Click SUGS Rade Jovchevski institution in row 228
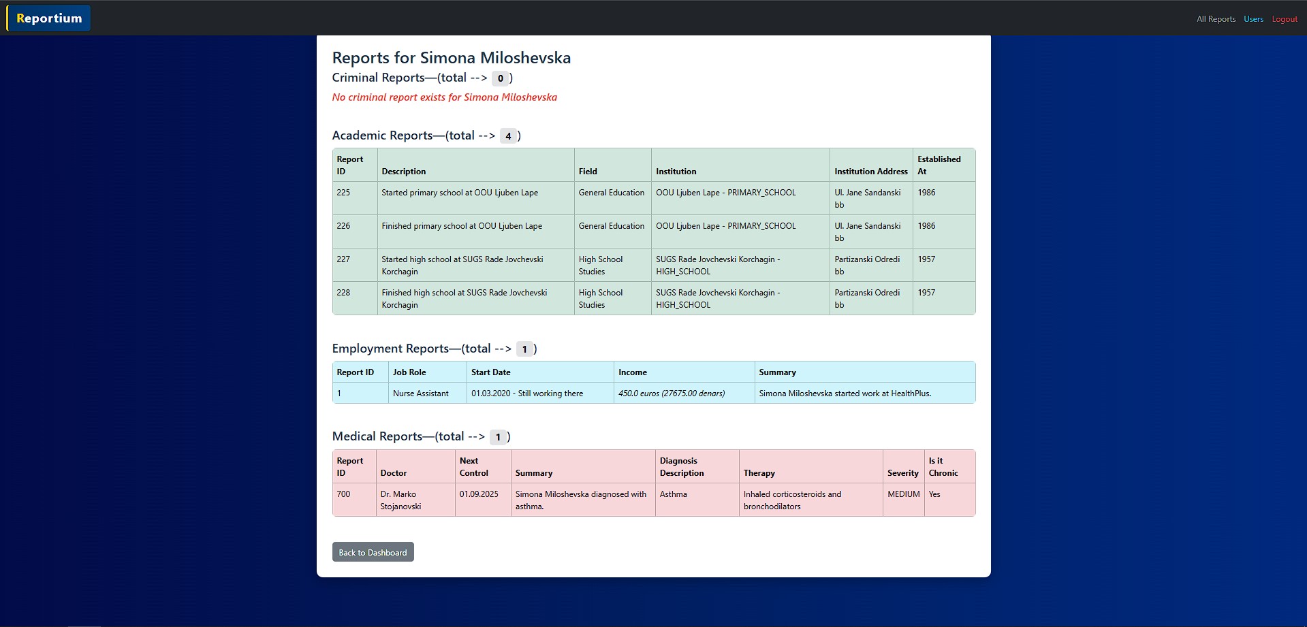This screenshot has height=627, width=1307. [740, 298]
